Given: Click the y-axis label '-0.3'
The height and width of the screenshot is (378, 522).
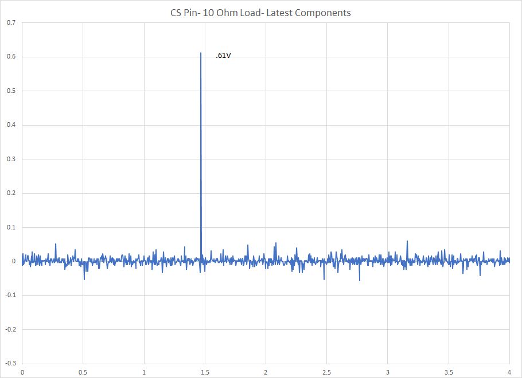Looking at the screenshot, I should pos(10,363).
